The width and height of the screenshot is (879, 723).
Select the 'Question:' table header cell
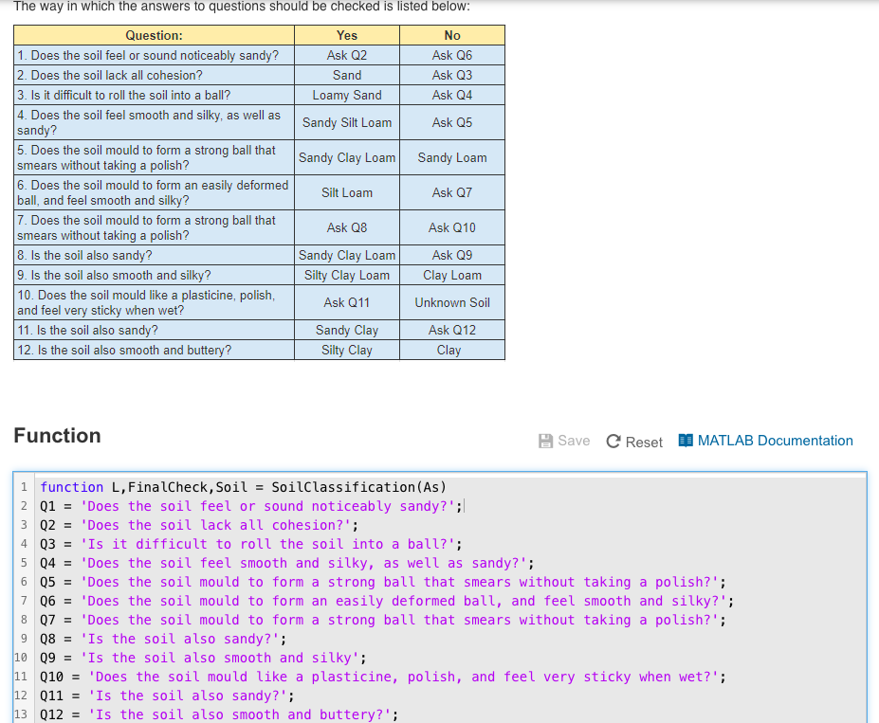tap(153, 35)
